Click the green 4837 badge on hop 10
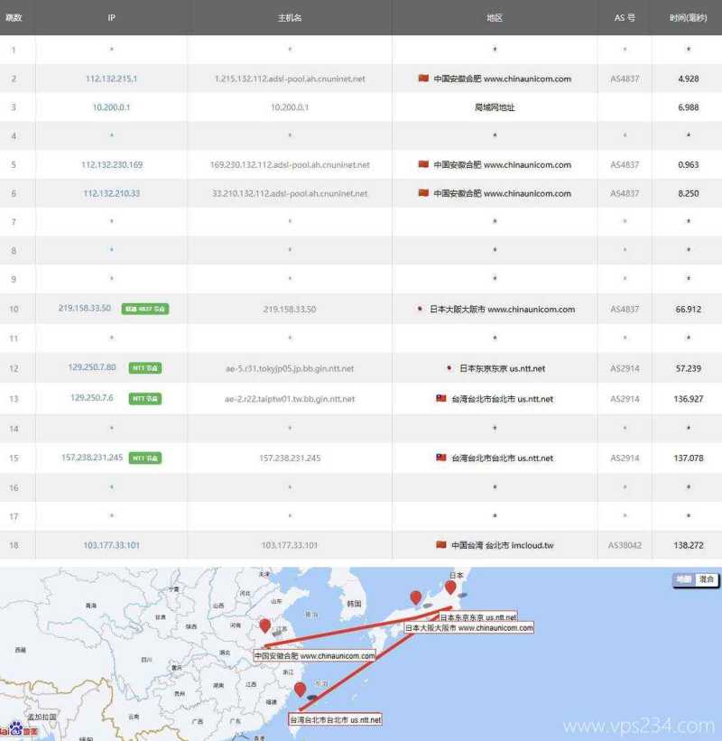The width and height of the screenshot is (722, 741). point(145,309)
